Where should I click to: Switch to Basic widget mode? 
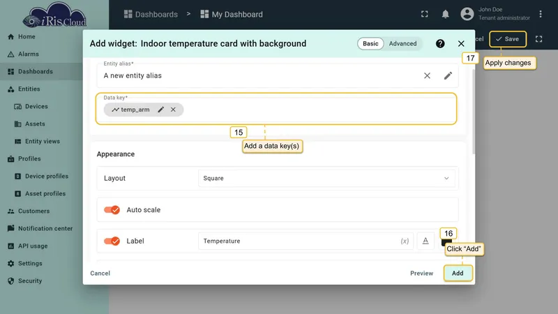tap(370, 43)
